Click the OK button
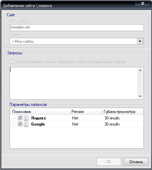The width and height of the screenshot is (152, 170). pos(109,162)
